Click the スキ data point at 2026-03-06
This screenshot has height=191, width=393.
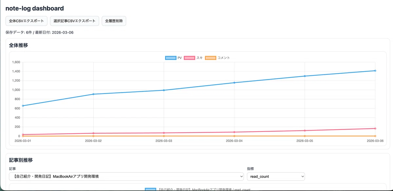pos(375,128)
